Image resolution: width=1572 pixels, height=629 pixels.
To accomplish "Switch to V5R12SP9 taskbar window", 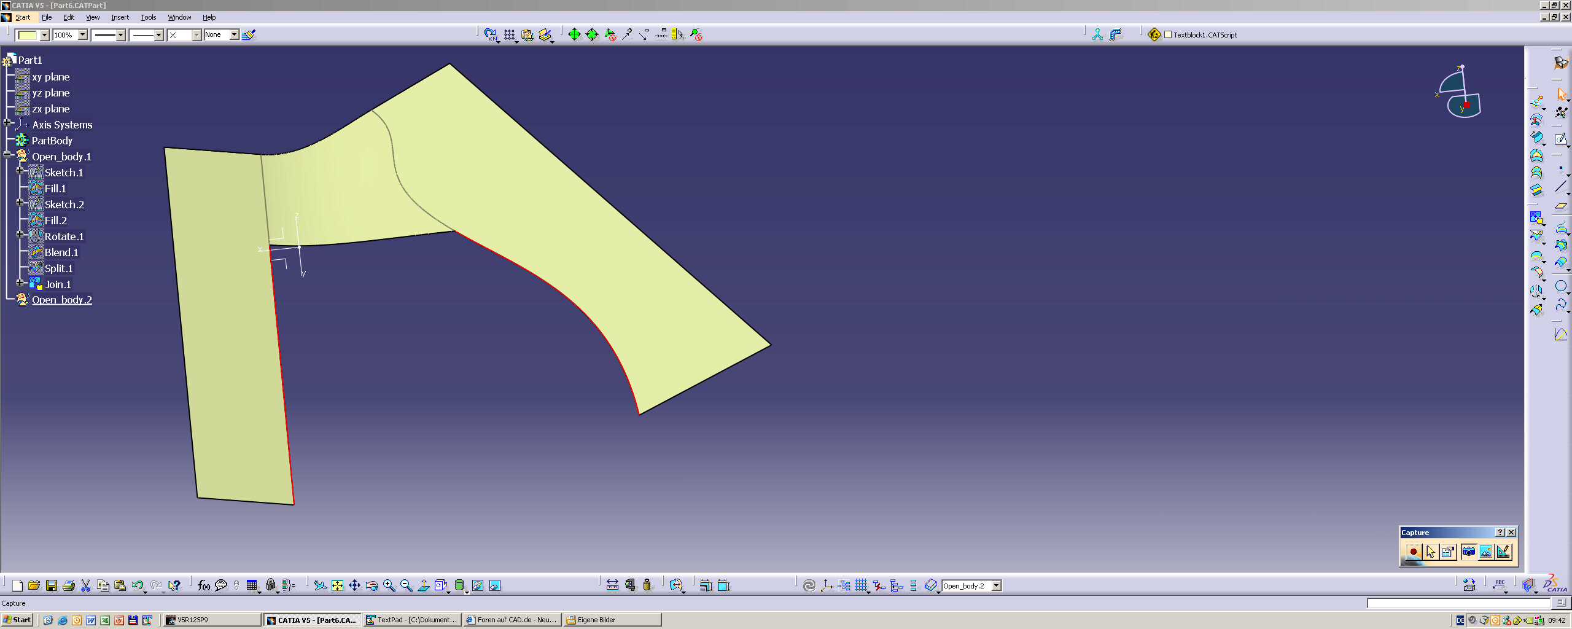I will pos(212,620).
